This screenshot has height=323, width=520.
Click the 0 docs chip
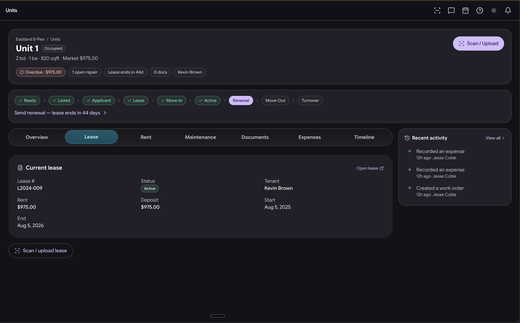tap(160, 72)
